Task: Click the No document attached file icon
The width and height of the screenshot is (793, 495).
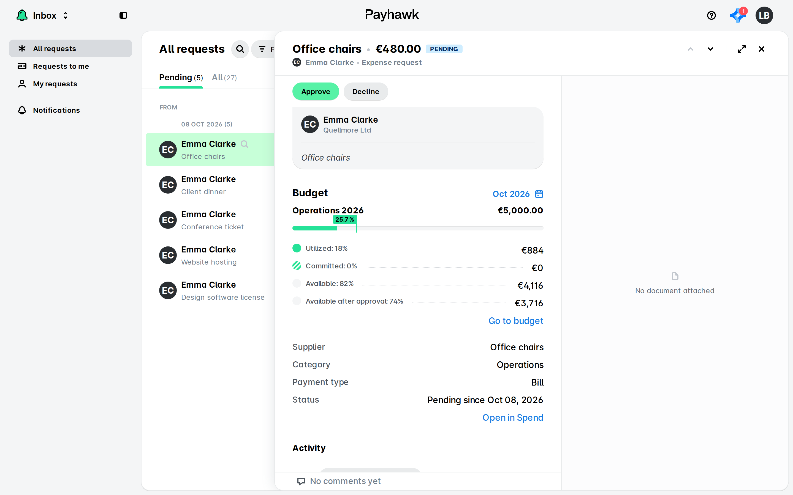Action: [x=675, y=276]
